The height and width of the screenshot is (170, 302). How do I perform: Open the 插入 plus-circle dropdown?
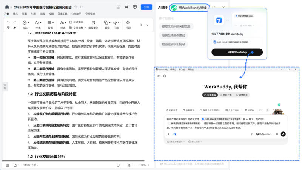point(26,23)
